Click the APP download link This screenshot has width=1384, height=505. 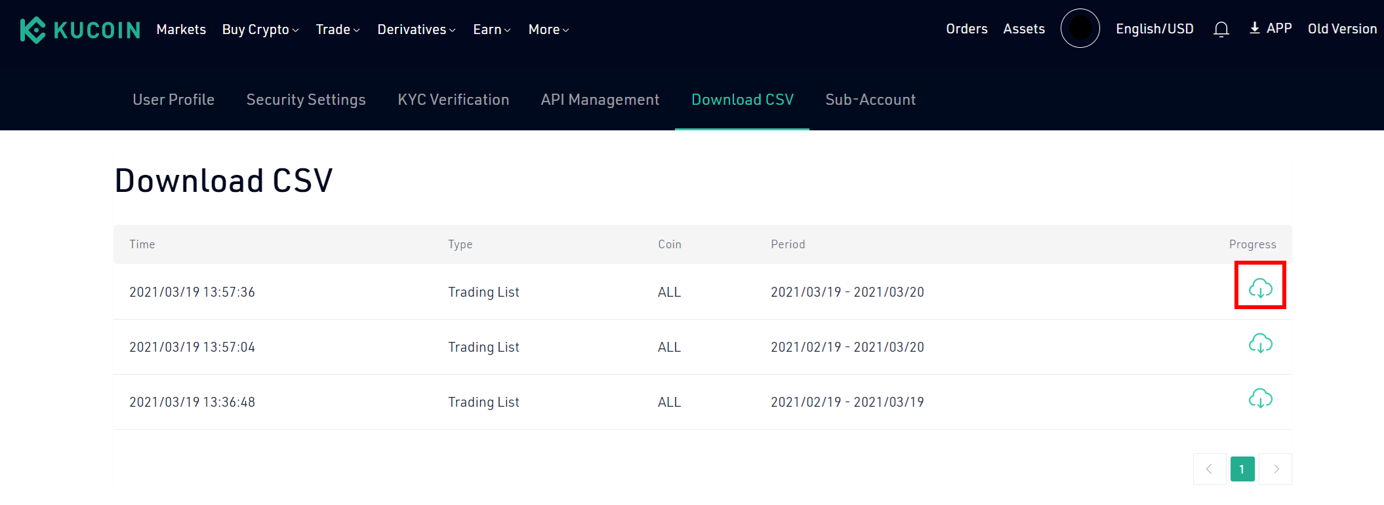point(1270,28)
